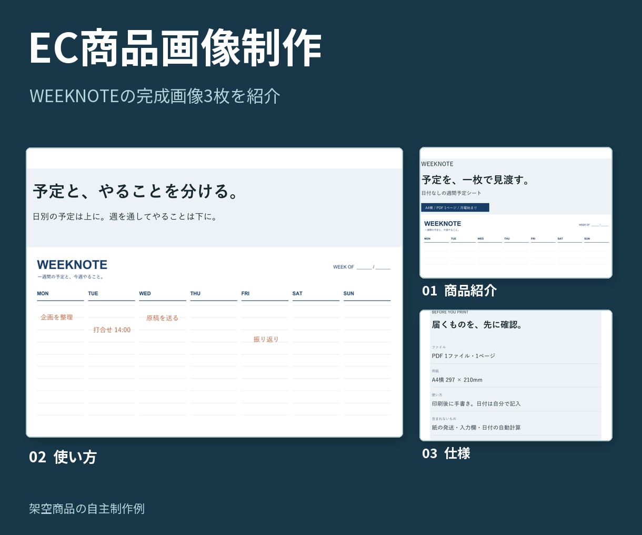Click the BEFORE YOU PRINT label
Screen dimensions: 642x535
[x=450, y=312]
